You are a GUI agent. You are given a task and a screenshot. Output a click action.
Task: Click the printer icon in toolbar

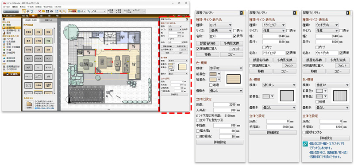51,12
